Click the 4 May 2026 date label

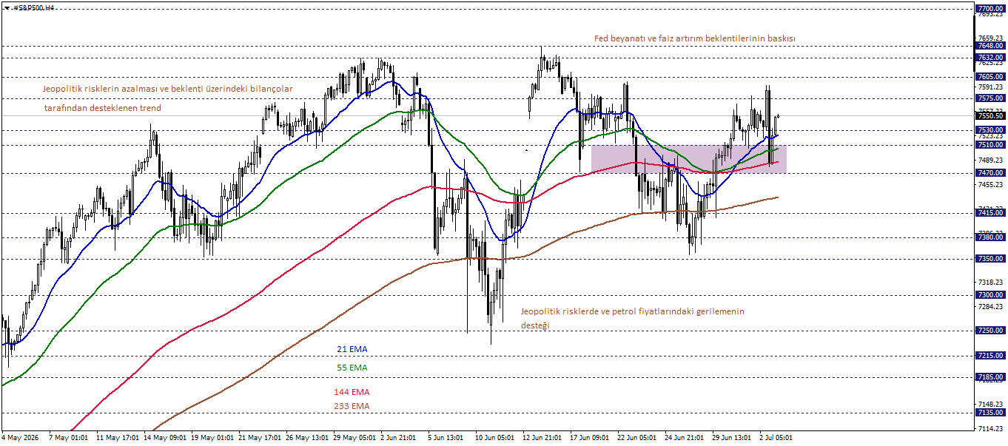coord(19,438)
